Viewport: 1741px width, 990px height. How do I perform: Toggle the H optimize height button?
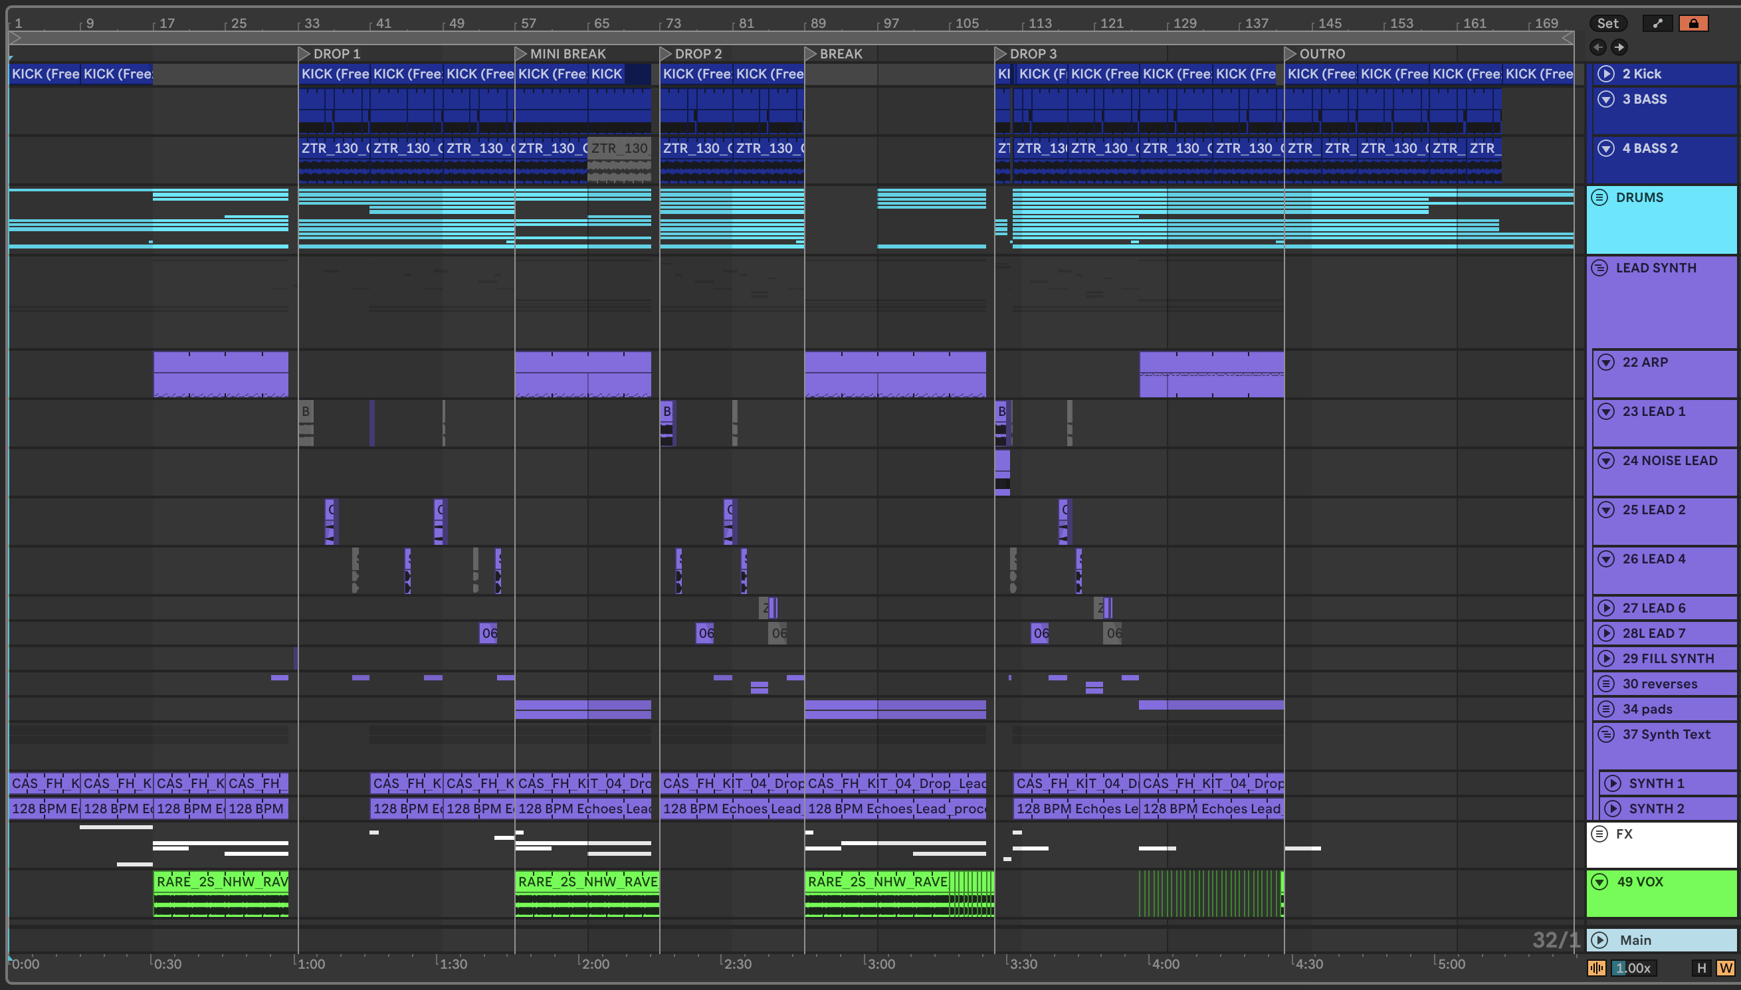(x=1702, y=967)
